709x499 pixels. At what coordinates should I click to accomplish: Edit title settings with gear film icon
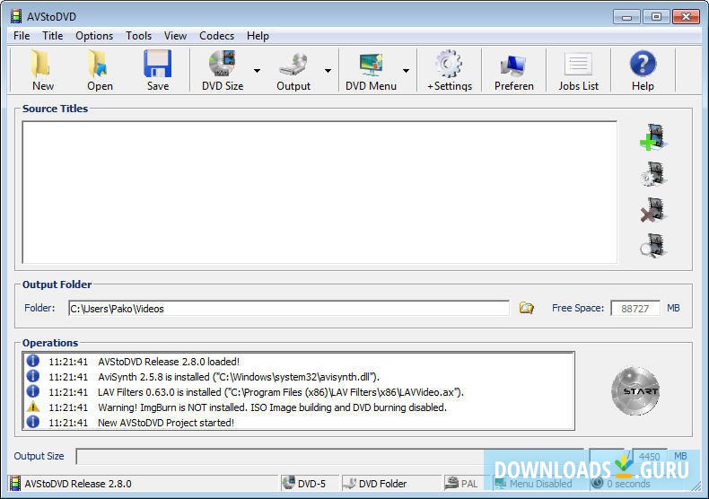point(653,174)
